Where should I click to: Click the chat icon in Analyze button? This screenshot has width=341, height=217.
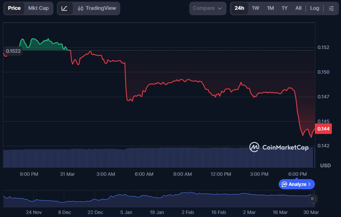pos(284,184)
